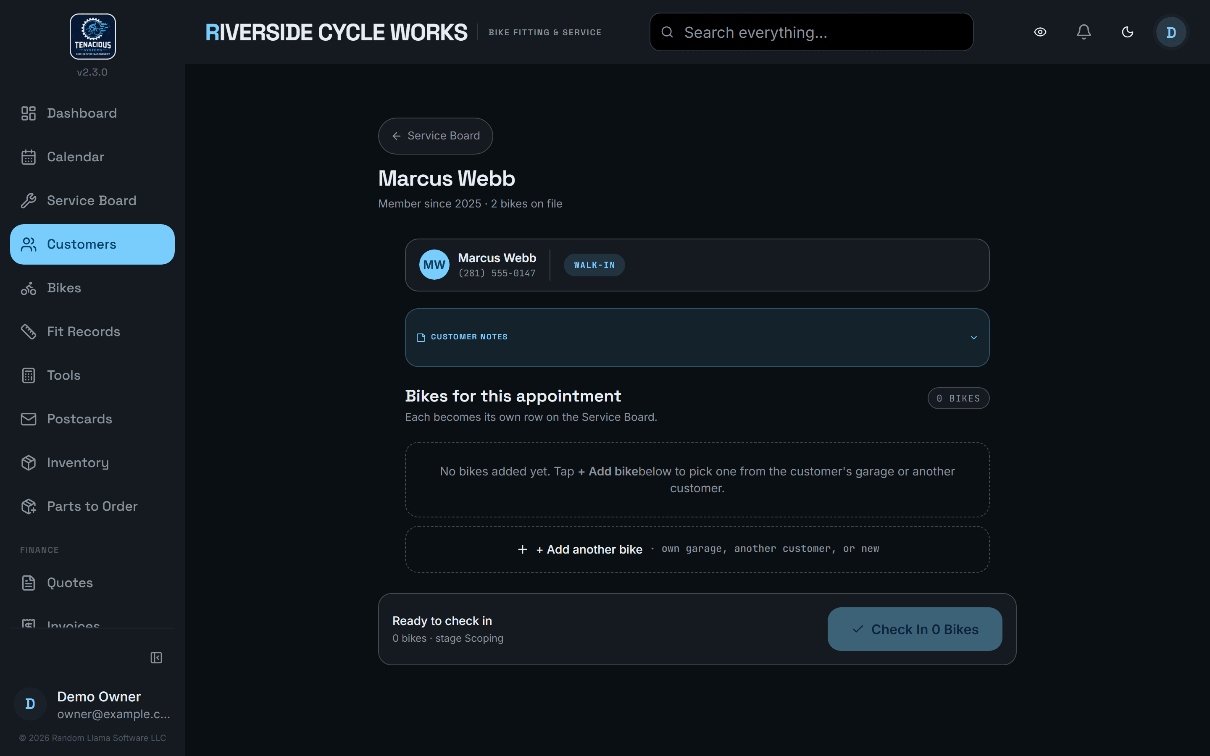The height and width of the screenshot is (756, 1210).
Task: Click the box icon beside Inventory
Action: [29, 462]
